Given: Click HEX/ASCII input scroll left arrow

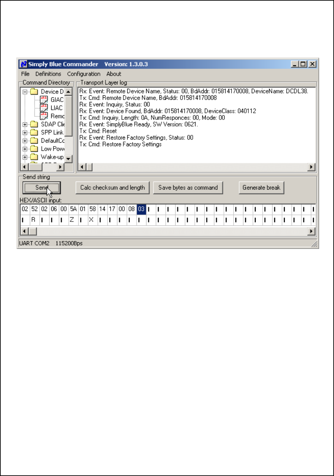Looking at the screenshot, I should tap(24, 231).
